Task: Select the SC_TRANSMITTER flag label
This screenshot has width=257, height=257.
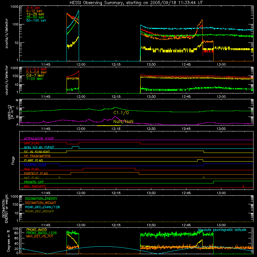Action: coord(37,156)
